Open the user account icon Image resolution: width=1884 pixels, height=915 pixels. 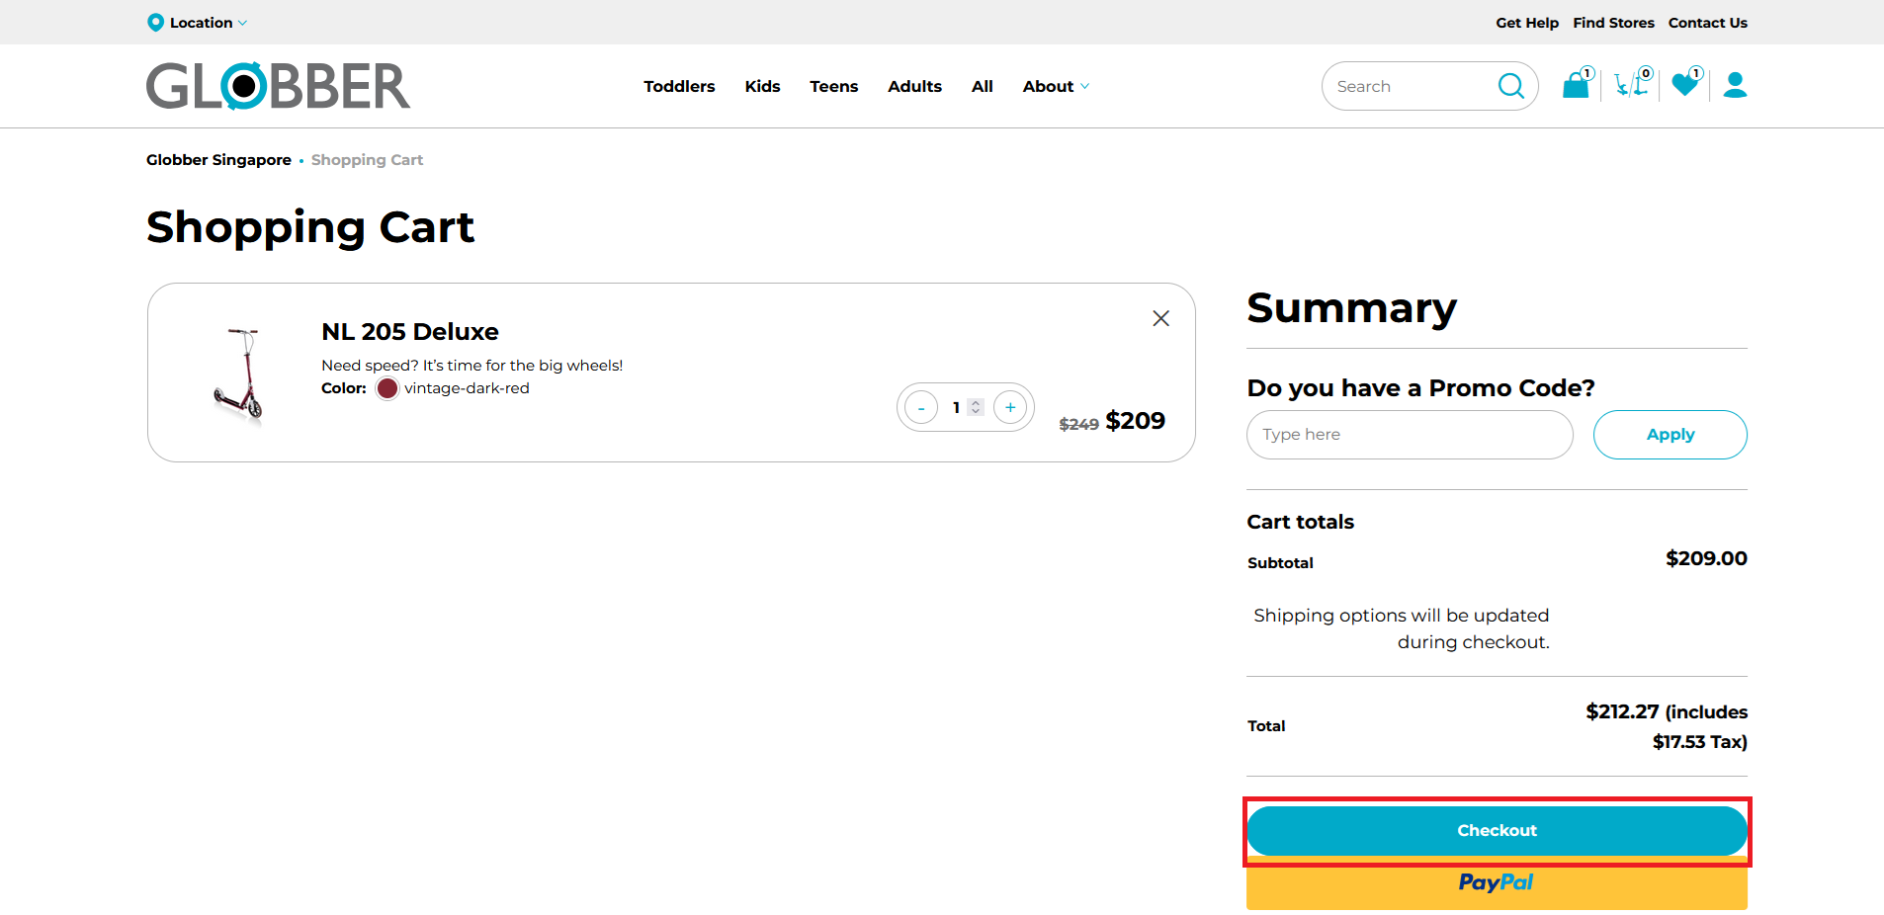1735,85
